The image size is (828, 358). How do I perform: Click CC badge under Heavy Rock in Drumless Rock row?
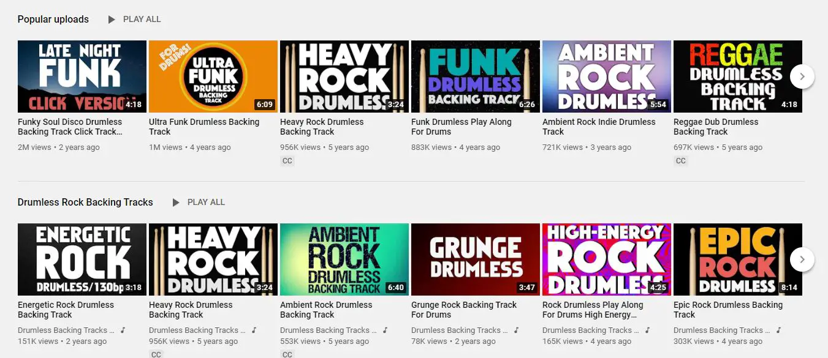click(x=156, y=354)
